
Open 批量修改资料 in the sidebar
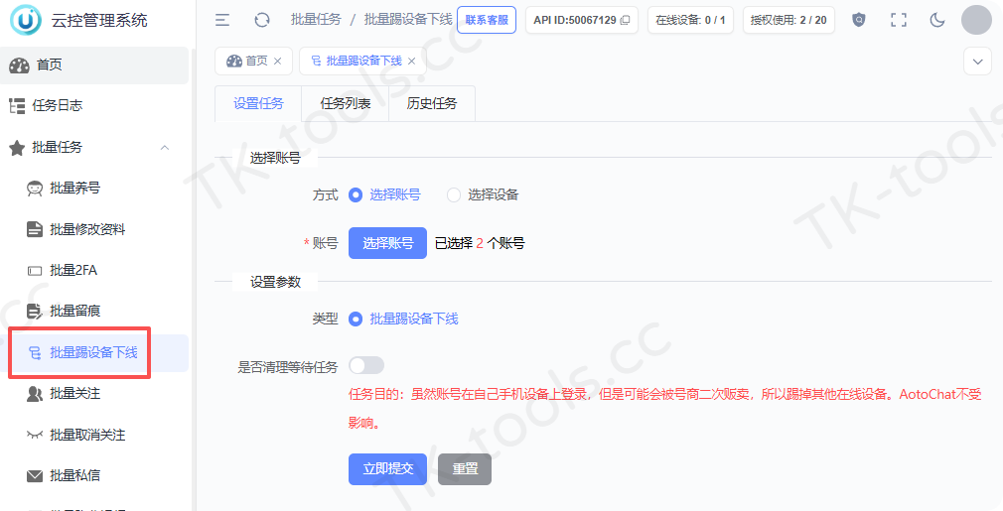click(x=94, y=229)
